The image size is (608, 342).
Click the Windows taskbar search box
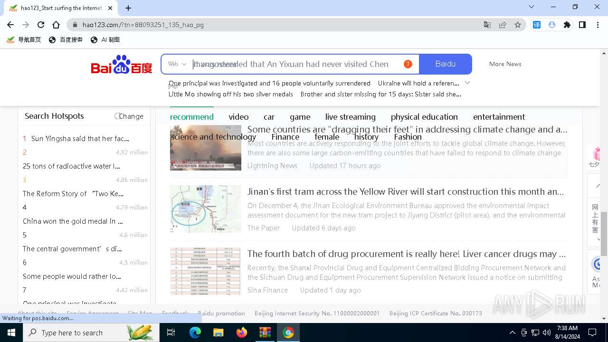click(91, 332)
